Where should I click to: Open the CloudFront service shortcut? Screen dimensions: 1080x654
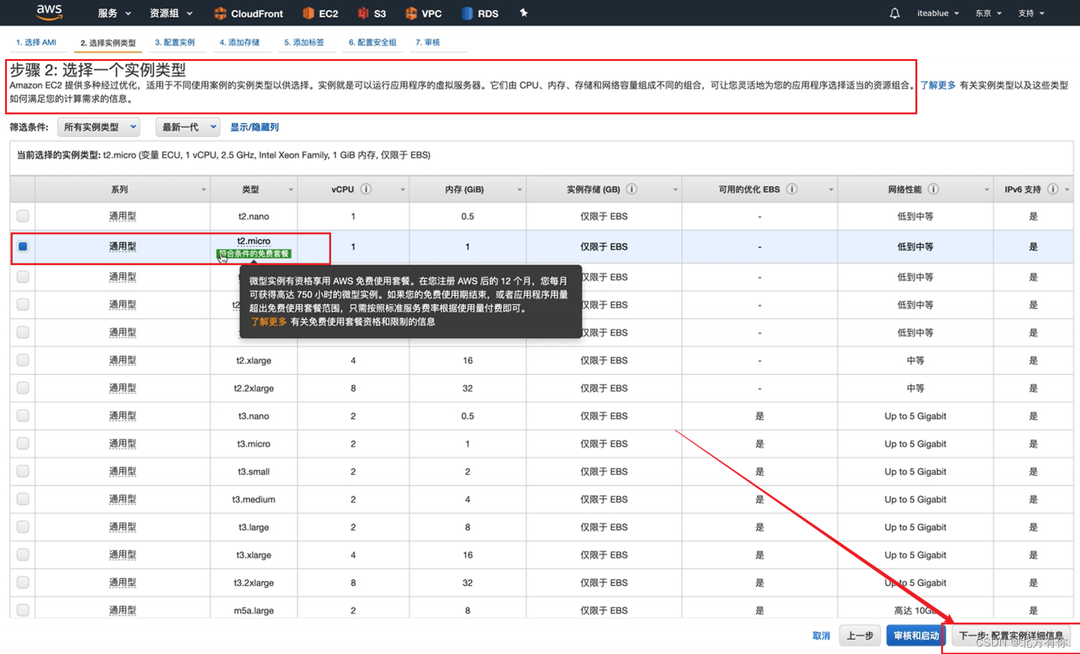pyautogui.click(x=249, y=13)
